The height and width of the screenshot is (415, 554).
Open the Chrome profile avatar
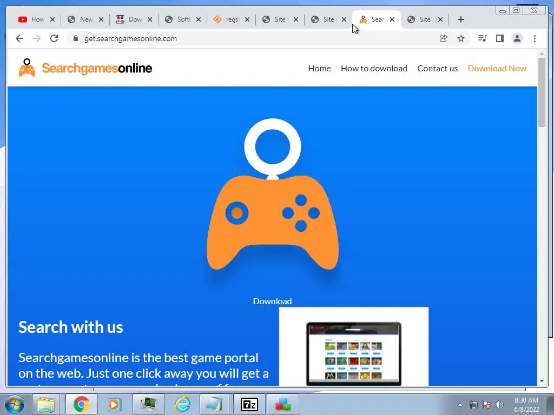coord(517,38)
